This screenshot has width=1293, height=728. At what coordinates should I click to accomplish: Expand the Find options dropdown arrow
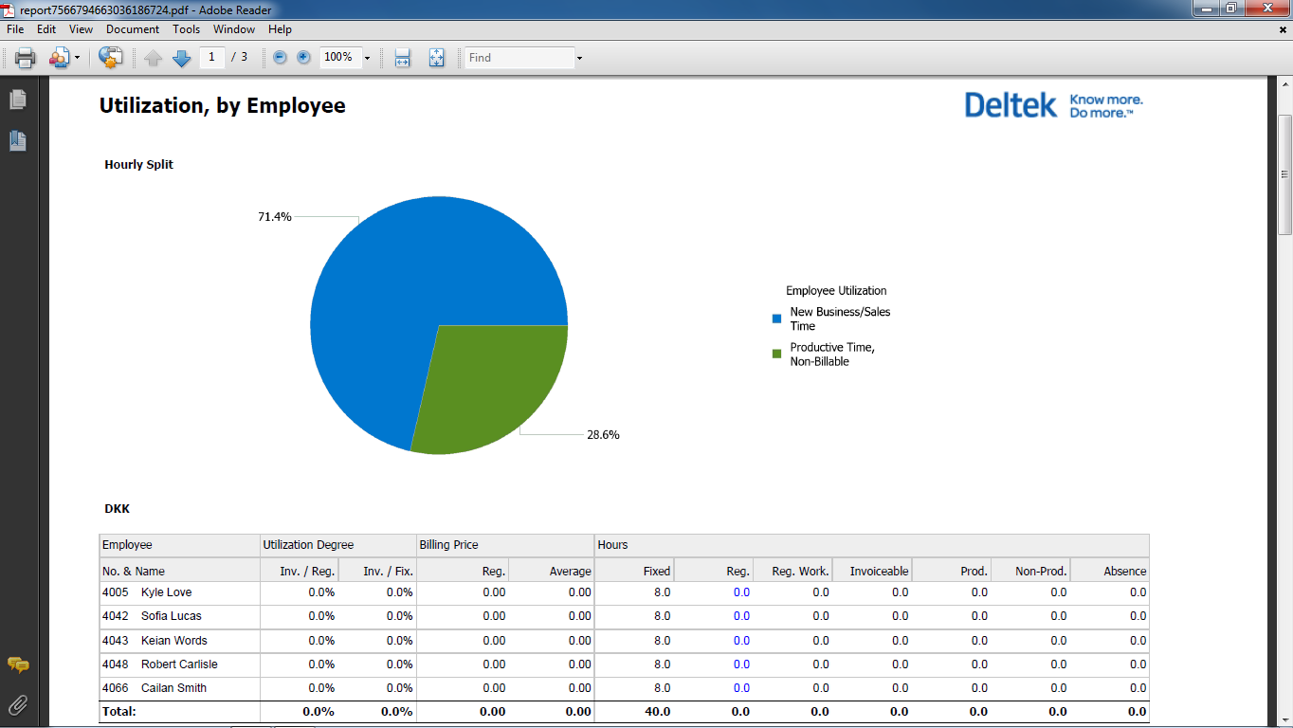tap(579, 58)
